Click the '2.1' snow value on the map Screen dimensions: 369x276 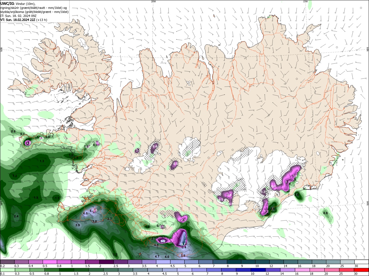coord(183,220)
